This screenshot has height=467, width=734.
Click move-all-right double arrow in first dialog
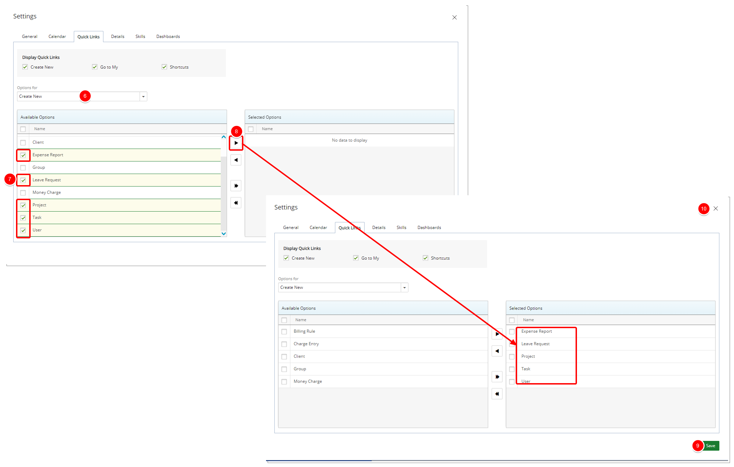pyautogui.click(x=236, y=186)
